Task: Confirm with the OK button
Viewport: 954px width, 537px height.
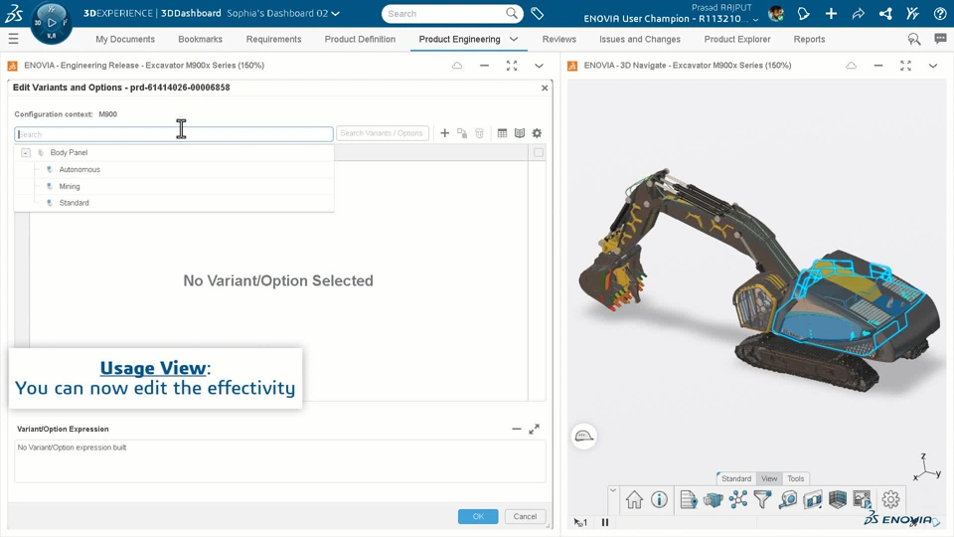Action: pos(478,516)
